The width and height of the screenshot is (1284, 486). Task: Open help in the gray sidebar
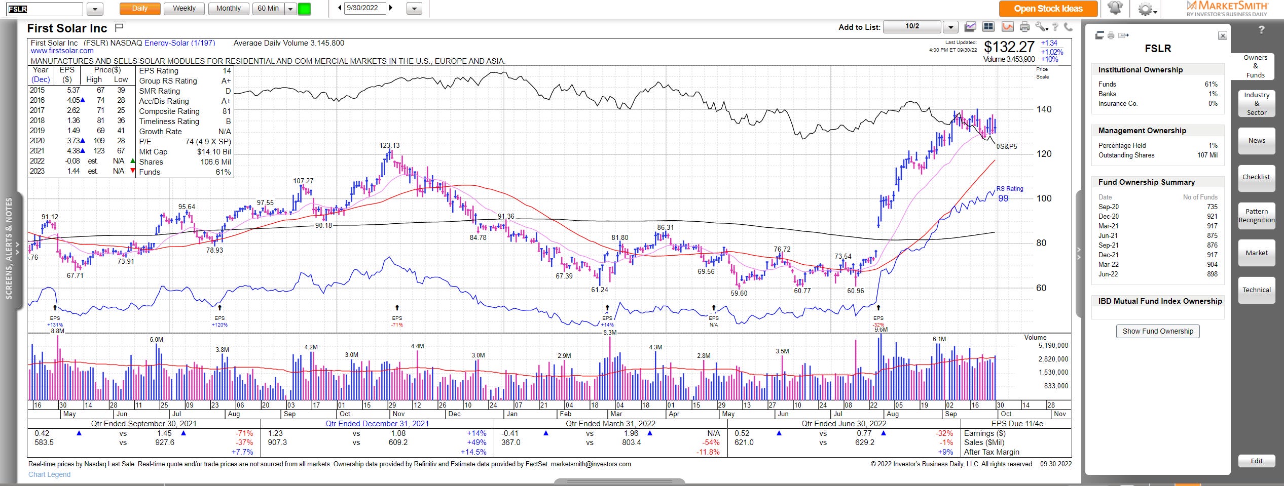(x=1262, y=30)
